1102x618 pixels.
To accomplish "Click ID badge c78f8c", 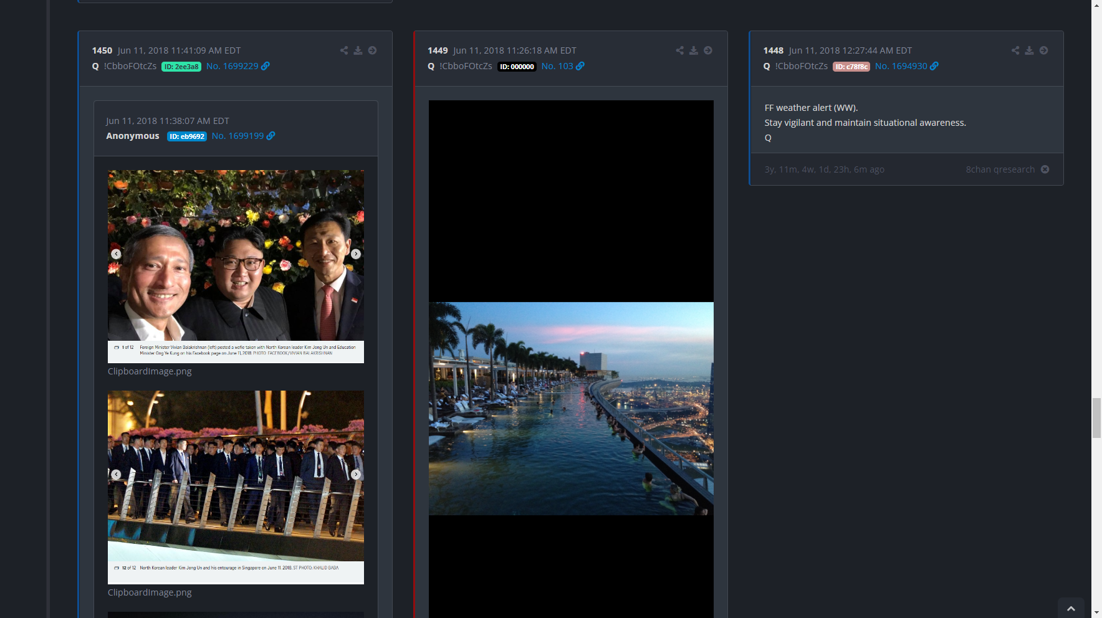I will 851,67.
